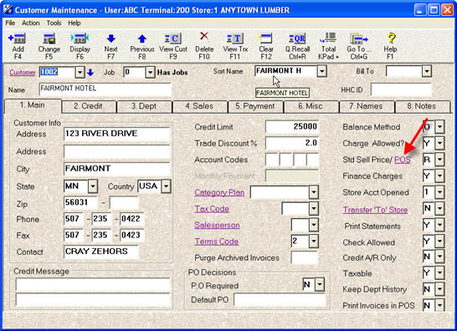
Task: Switch to the 2. Credit tab
Action: tap(88, 106)
